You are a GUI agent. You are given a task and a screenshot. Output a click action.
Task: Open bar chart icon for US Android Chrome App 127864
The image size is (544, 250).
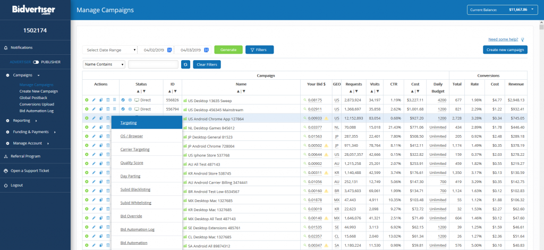point(185,119)
